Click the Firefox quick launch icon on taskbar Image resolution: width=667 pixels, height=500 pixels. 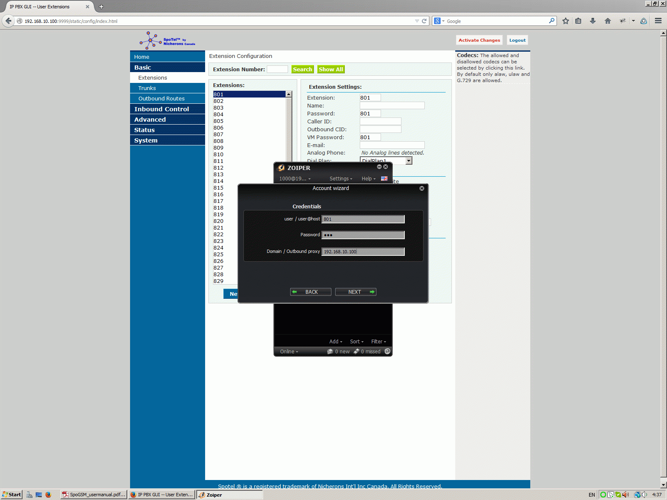(x=48, y=495)
